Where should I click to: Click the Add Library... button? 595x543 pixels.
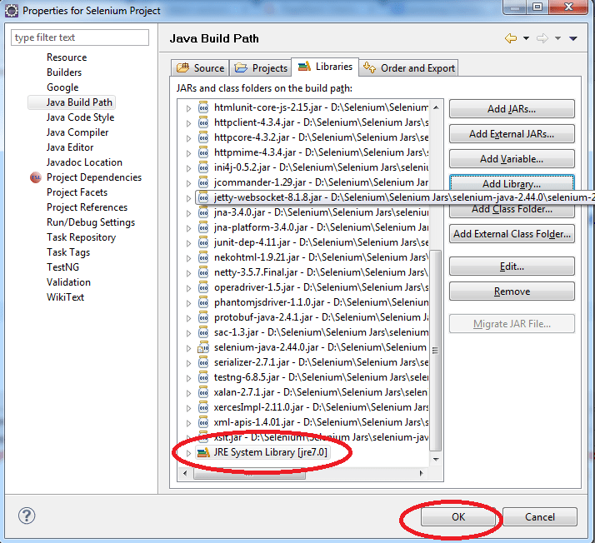coord(512,182)
